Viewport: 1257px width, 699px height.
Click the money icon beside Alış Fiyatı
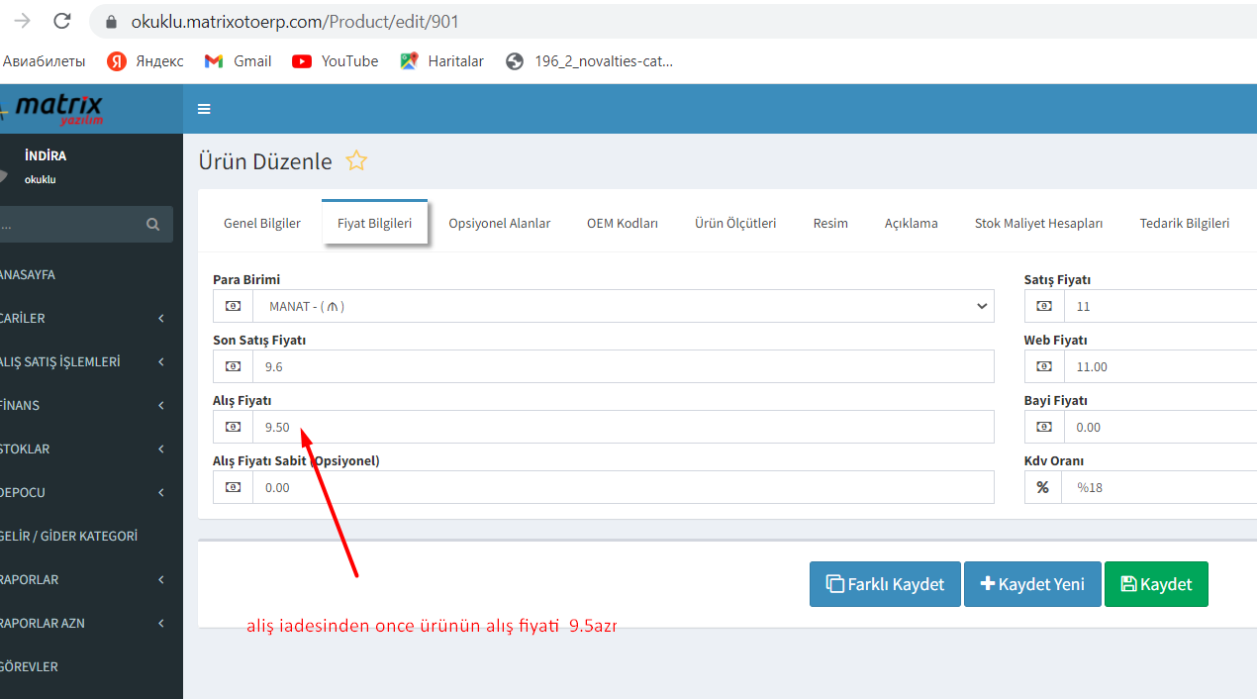[x=233, y=427]
